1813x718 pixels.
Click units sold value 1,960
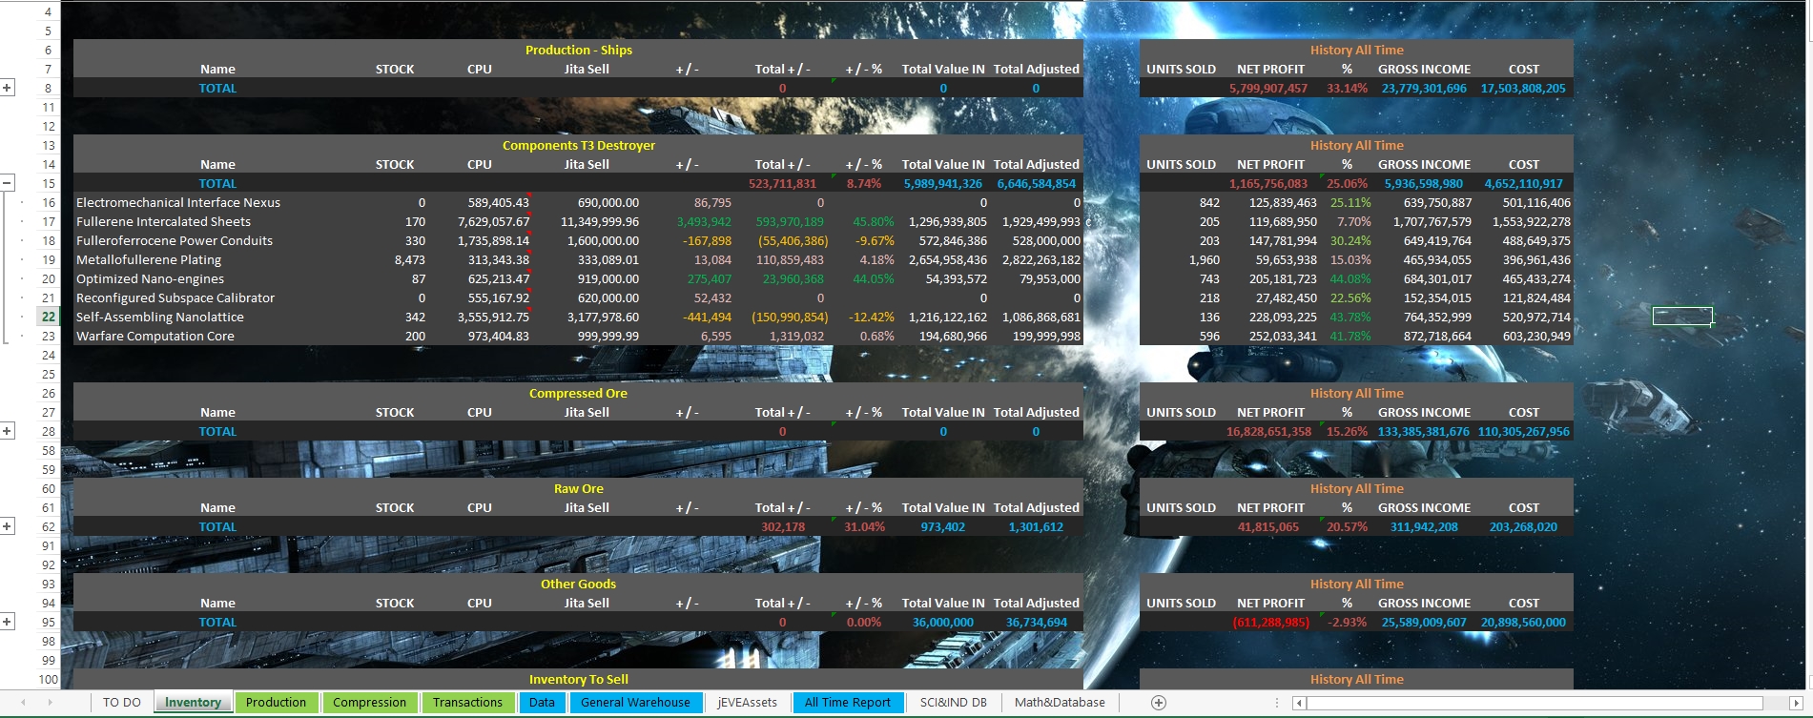coord(1205,259)
